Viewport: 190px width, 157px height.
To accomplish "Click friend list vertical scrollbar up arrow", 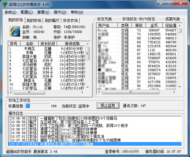I will 180,26.
